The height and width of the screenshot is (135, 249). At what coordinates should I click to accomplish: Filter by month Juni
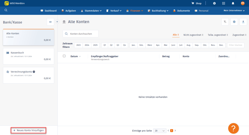point(173,45)
